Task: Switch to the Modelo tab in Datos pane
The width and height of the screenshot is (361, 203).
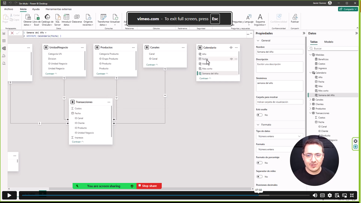Action: point(329,42)
